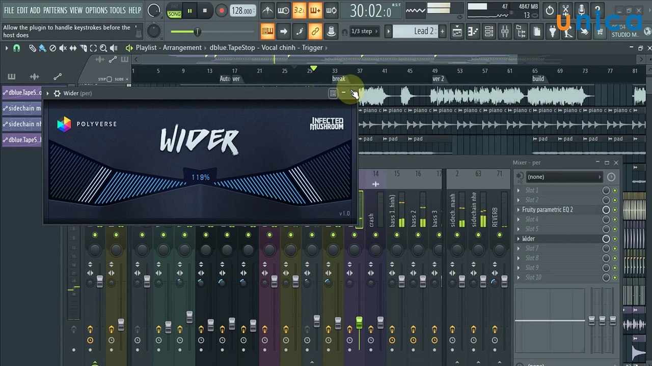Open the ADD menu

pyautogui.click(x=35, y=10)
